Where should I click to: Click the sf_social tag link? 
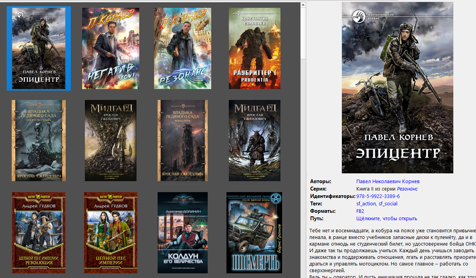pos(388,204)
